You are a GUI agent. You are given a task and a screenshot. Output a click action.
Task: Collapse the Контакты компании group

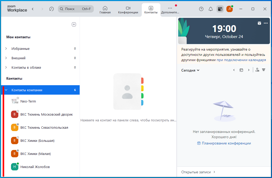coord(6,90)
